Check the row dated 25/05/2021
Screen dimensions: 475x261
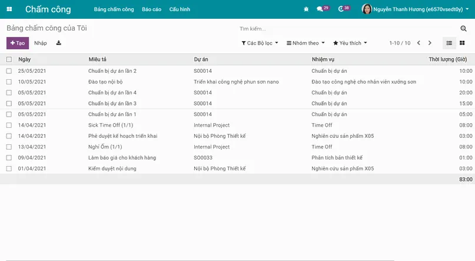9,71
